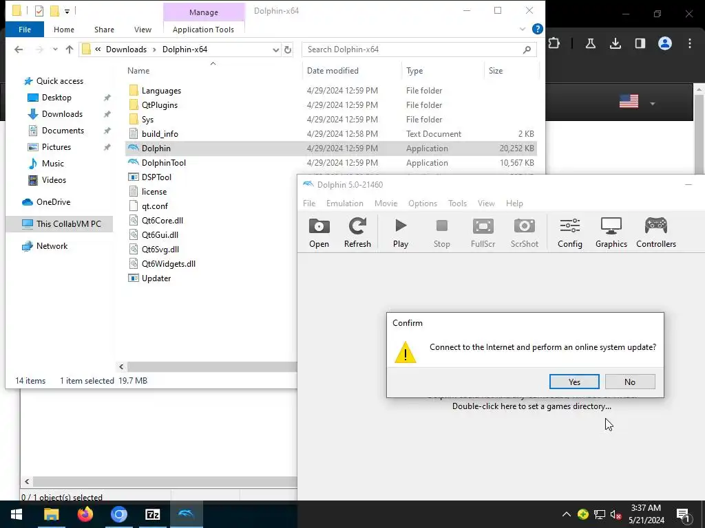Open the browser profile avatar icon

(x=665, y=43)
